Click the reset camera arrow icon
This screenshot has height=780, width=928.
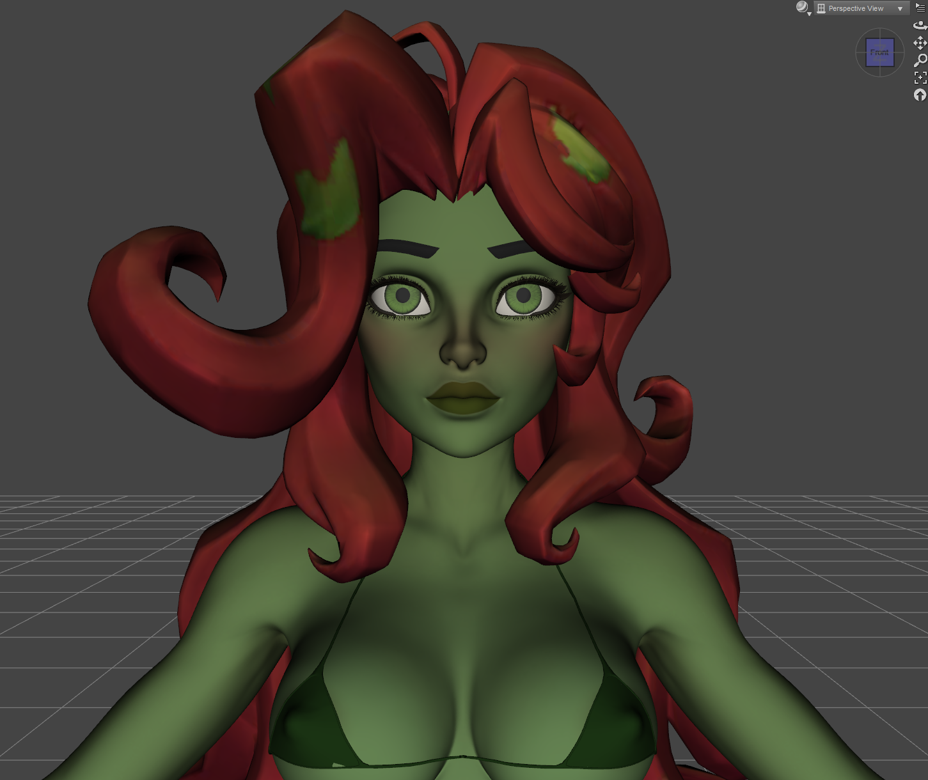920,95
